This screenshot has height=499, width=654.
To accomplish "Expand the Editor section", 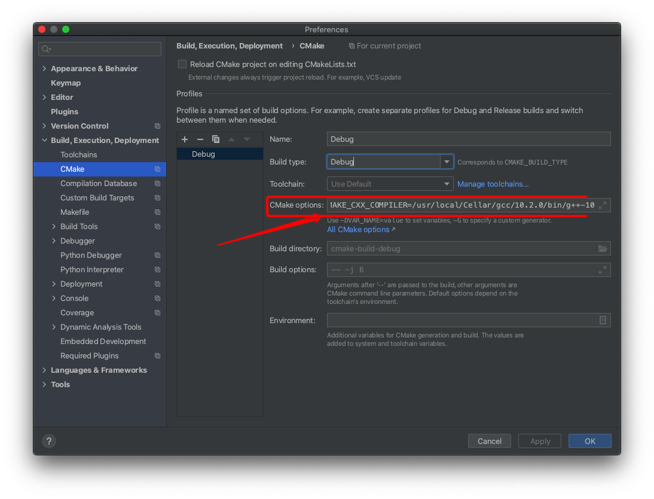I will [44, 98].
